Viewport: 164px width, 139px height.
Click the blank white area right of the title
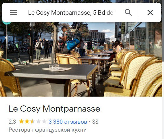(131, 109)
